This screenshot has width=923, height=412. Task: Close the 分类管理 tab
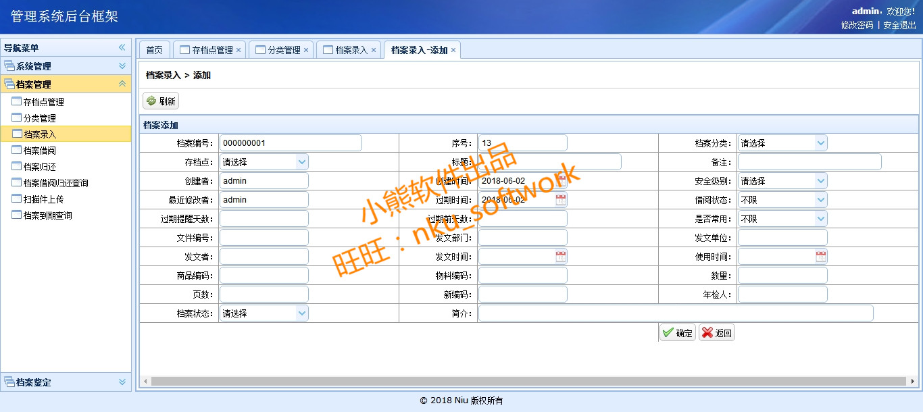(306, 50)
